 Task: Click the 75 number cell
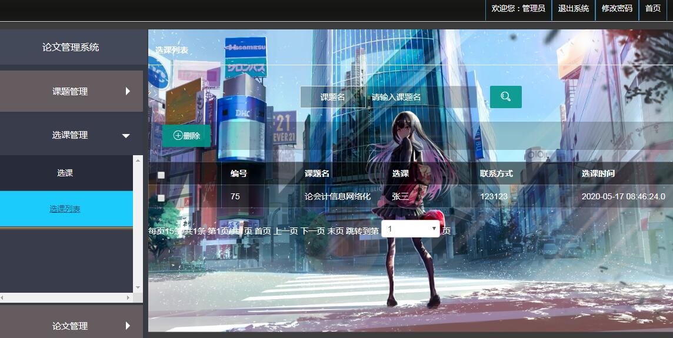click(235, 196)
